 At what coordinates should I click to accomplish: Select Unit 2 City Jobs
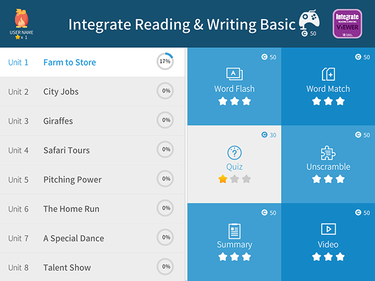92,92
